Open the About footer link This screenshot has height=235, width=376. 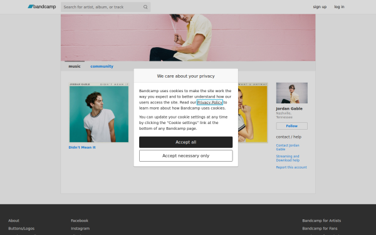[x=14, y=221]
